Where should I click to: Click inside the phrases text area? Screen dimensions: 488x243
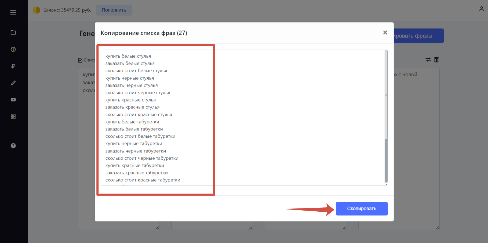(x=244, y=118)
